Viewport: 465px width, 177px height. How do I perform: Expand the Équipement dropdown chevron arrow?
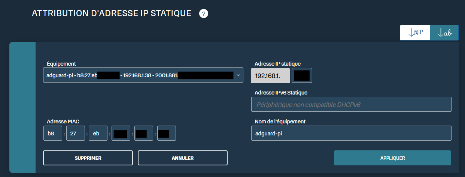(x=238, y=75)
